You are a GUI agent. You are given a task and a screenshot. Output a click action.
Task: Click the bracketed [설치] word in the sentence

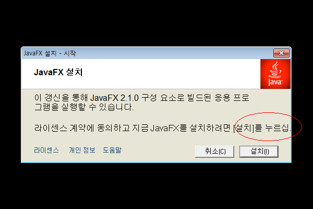[x=244, y=128]
